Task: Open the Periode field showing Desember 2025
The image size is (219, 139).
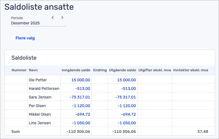Action: point(39,23)
